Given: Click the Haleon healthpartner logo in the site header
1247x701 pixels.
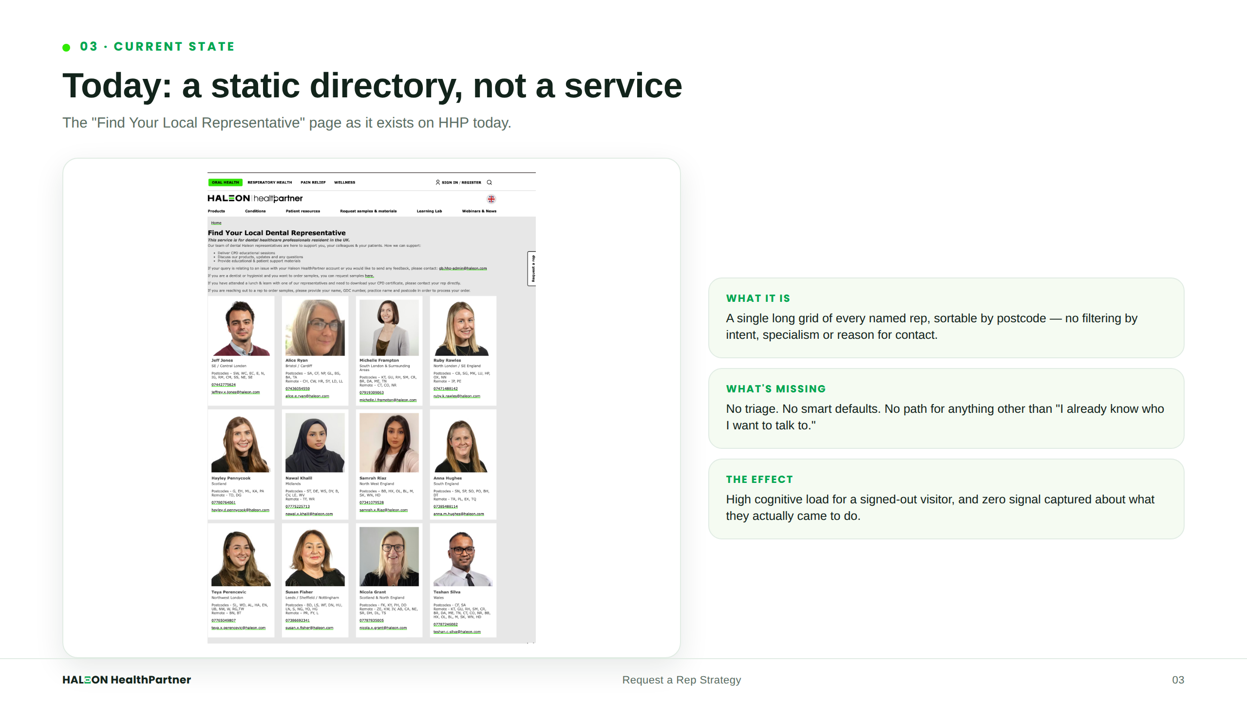Looking at the screenshot, I should click(255, 198).
